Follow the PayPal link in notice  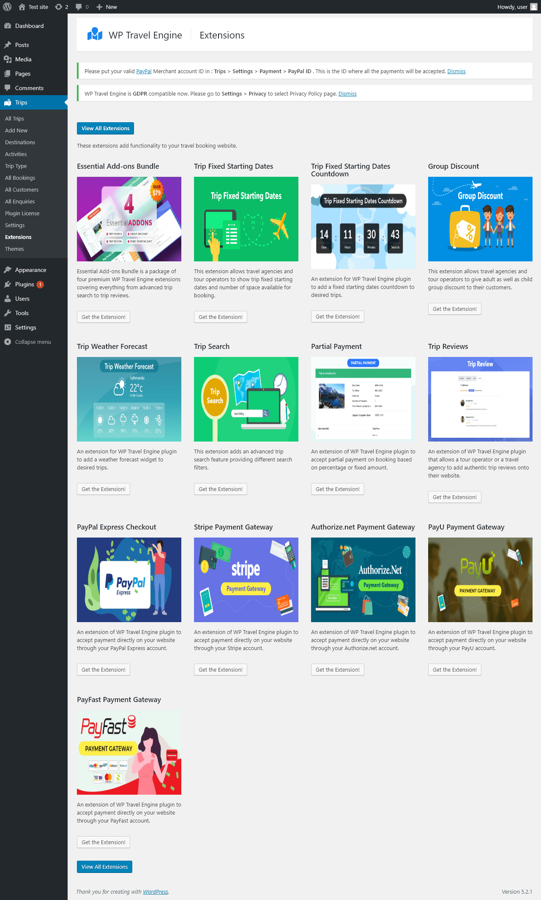click(144, 71)
